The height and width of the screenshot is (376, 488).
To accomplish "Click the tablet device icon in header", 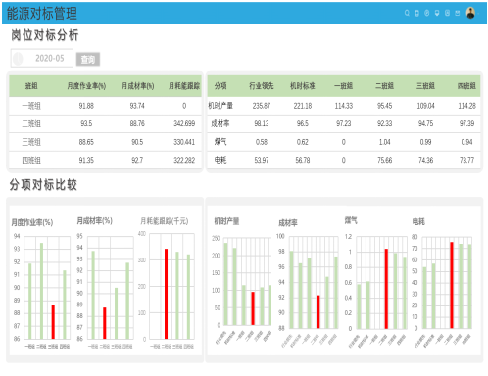I will point(447,13).
